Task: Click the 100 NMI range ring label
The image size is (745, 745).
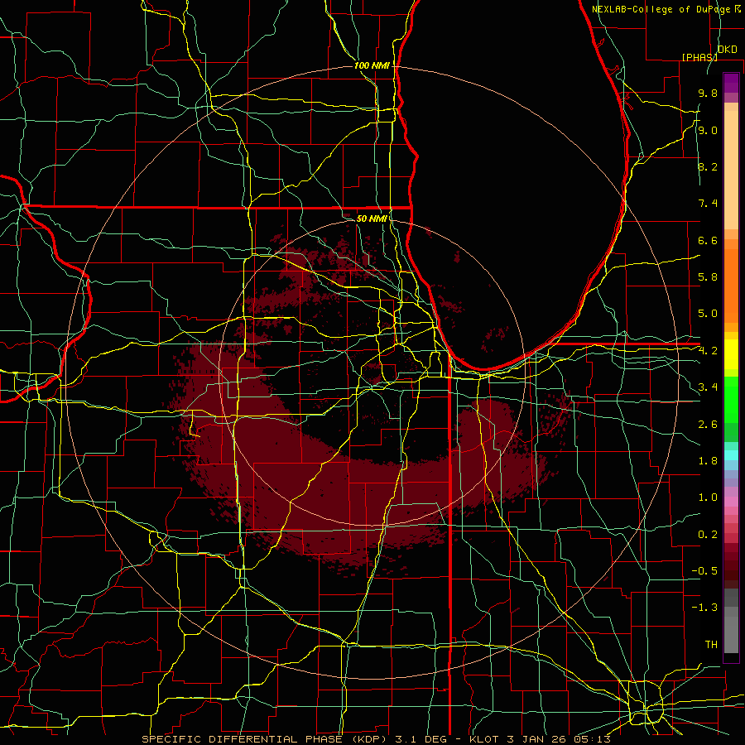Action: click(x=372, y=65)
